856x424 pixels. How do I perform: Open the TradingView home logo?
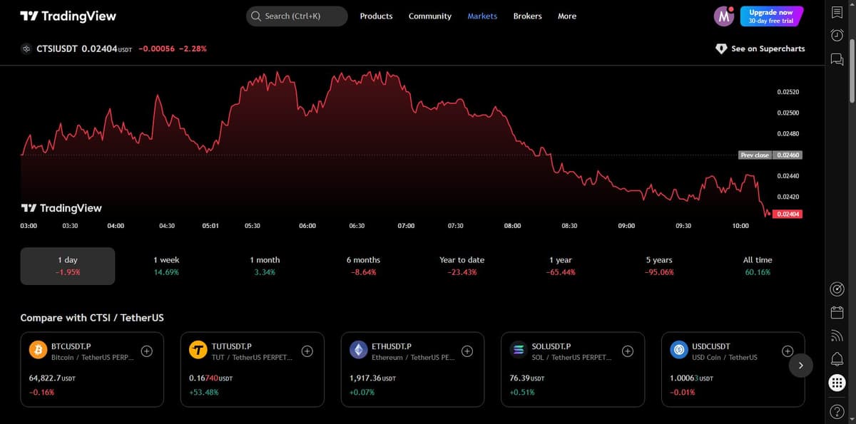coord(68,16)
